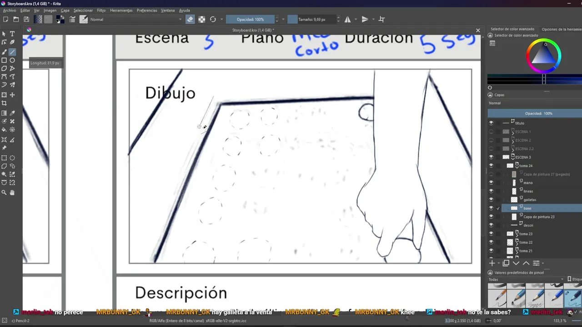This screenshot has height=327, width=582.
Task: Open the Filtro menu
Action: click(101, 10)
